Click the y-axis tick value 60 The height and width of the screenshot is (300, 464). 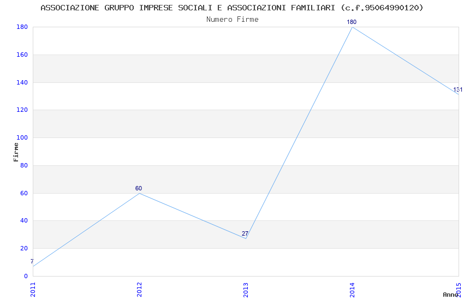point(24,193)
